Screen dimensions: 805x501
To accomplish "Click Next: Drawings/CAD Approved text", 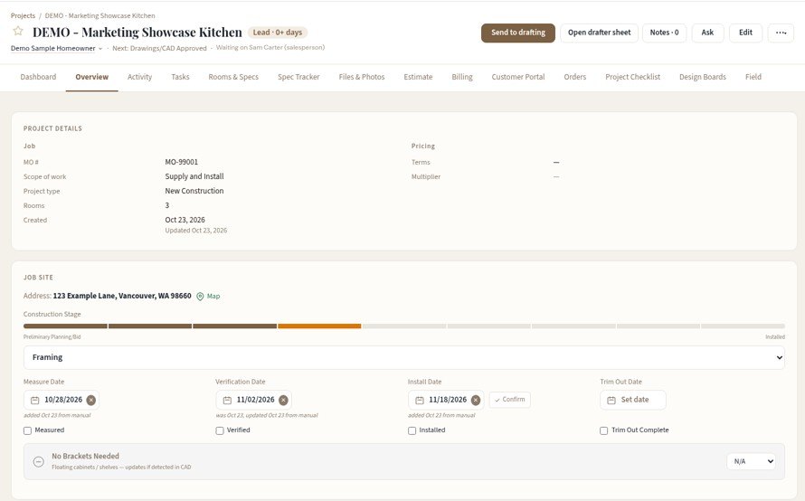I will click(x=159, y=49).
